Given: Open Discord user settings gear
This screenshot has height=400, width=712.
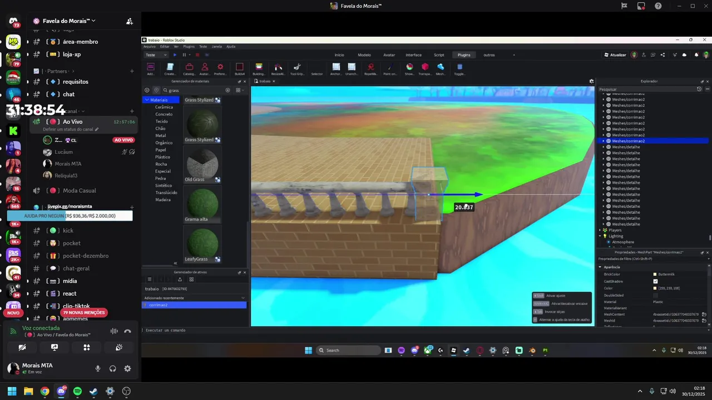Looking at the screenshot, I should tap(127, 368).
